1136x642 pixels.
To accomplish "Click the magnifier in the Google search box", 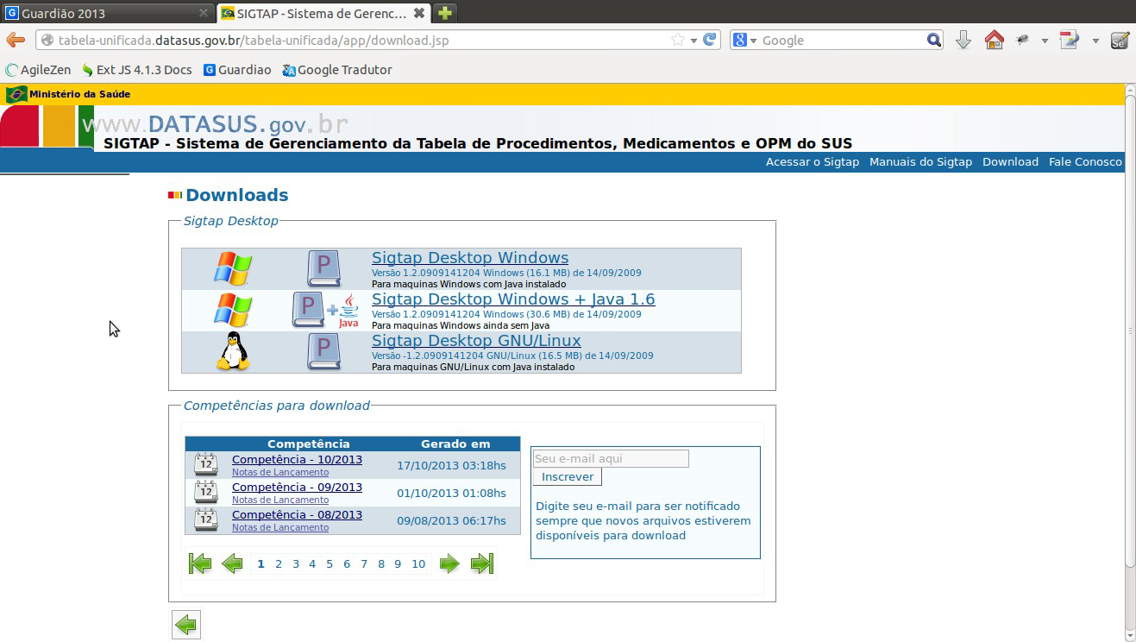I will pyautogui.click(x=934, y=40).
